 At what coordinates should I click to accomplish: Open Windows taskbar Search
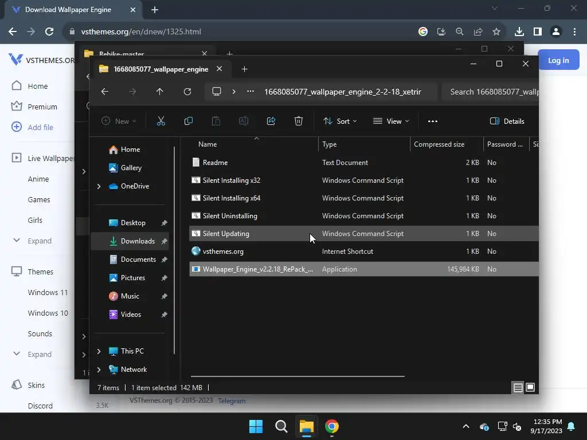point(281,426)
